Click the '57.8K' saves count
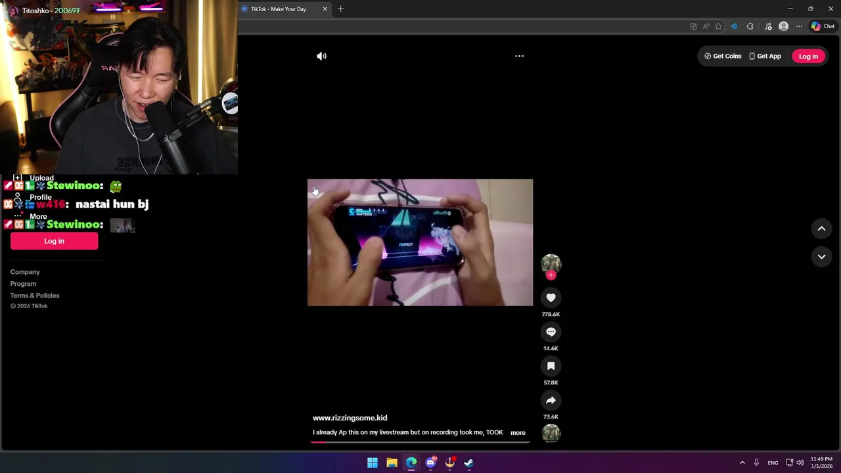841x473 pixels. click(x=551, y=382)
